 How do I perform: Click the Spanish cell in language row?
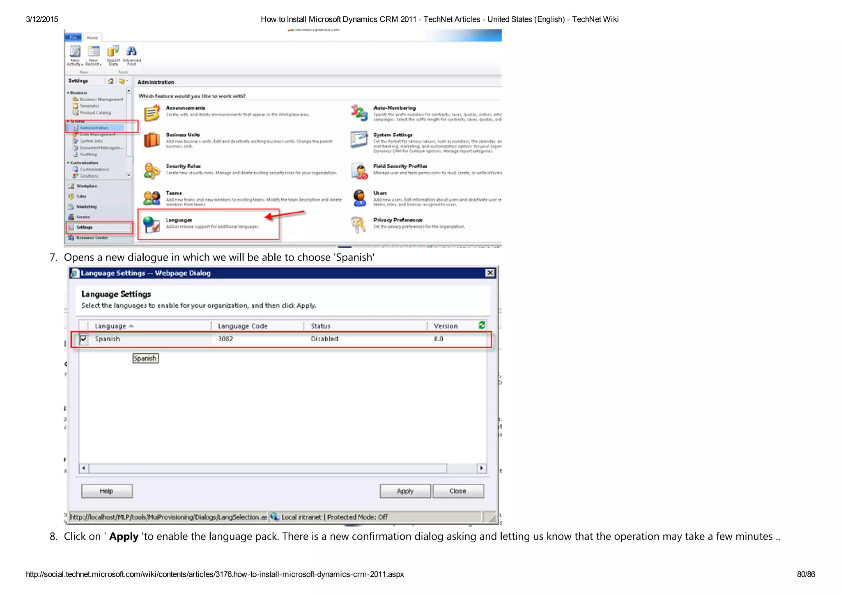[108, 339]
